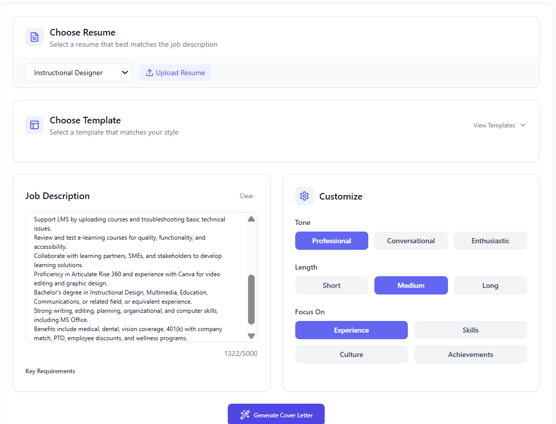Choose the Short length option
Image resolution: width=556 pixels, height=424 pixels.
click(x=331, y=285)
